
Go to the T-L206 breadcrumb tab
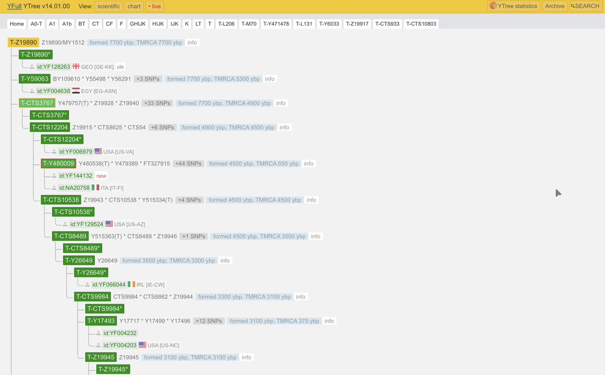[226, 24]
